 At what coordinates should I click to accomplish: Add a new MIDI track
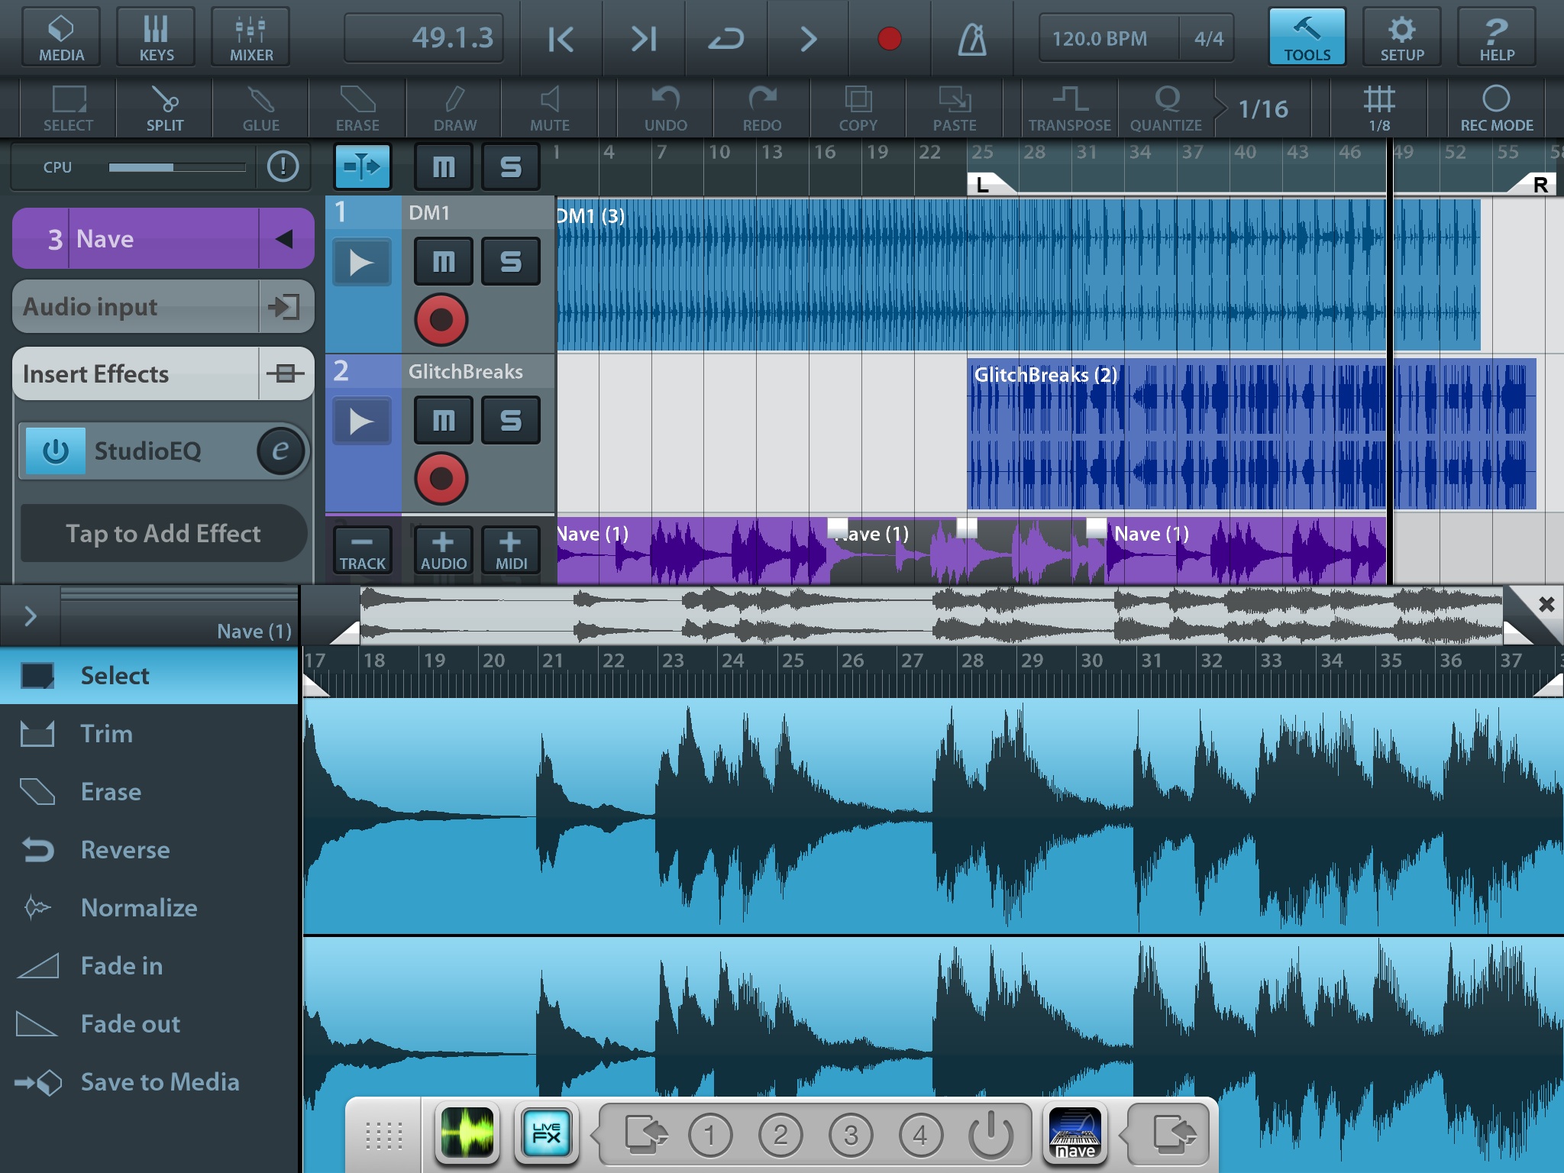(511, 550)
